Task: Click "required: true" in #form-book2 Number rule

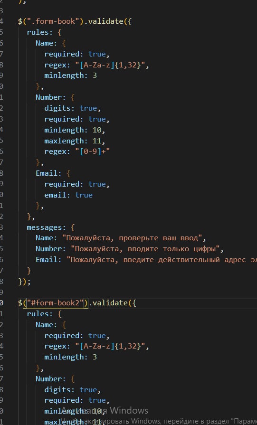Action: [x=75, y=400]
